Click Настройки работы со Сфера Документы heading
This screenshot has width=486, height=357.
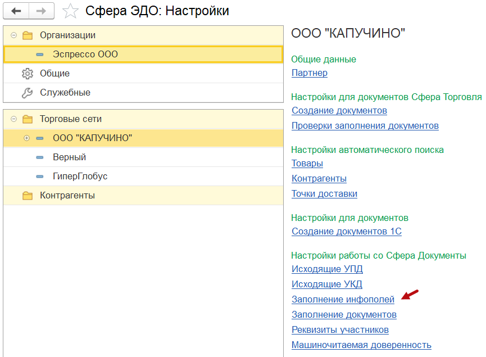[x=379, y=256]
